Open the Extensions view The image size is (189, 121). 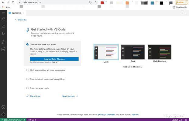(3, 49)
